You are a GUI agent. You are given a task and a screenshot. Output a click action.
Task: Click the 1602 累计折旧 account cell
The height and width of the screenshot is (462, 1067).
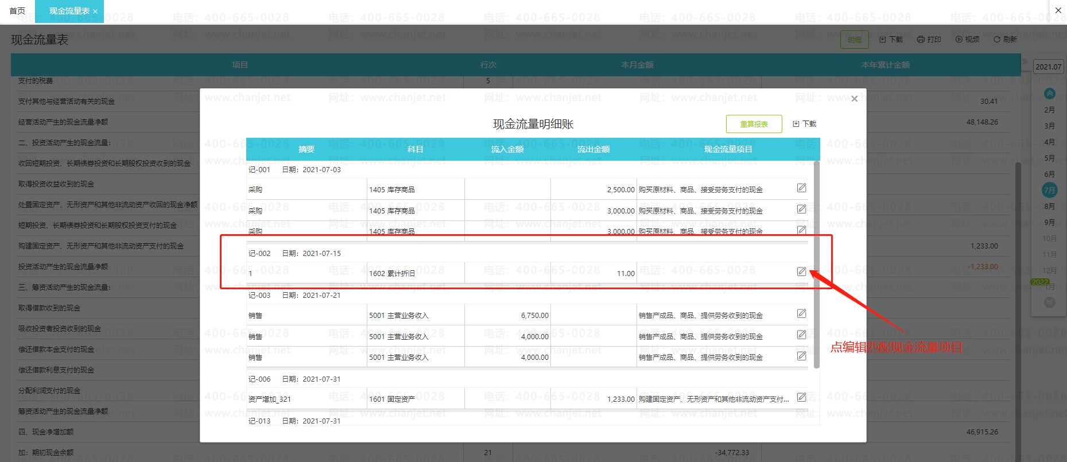(x=416, y=273)
